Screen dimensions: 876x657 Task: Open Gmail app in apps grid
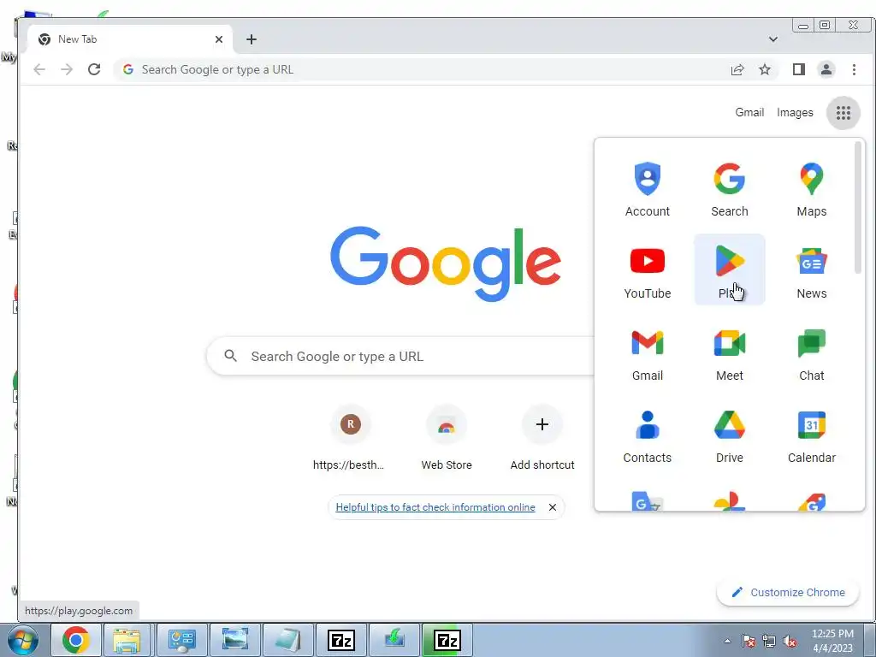pos(647,352)
